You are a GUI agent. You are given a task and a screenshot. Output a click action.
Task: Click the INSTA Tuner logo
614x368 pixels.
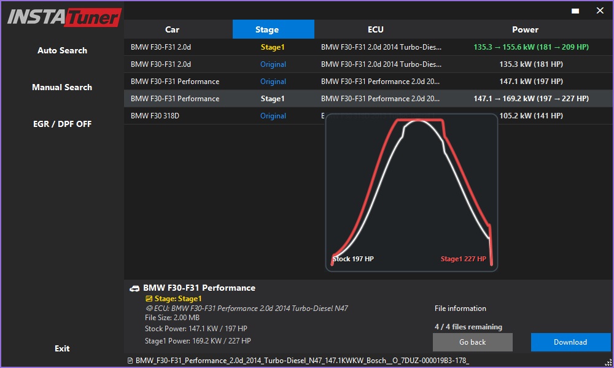tap(63, 17)
